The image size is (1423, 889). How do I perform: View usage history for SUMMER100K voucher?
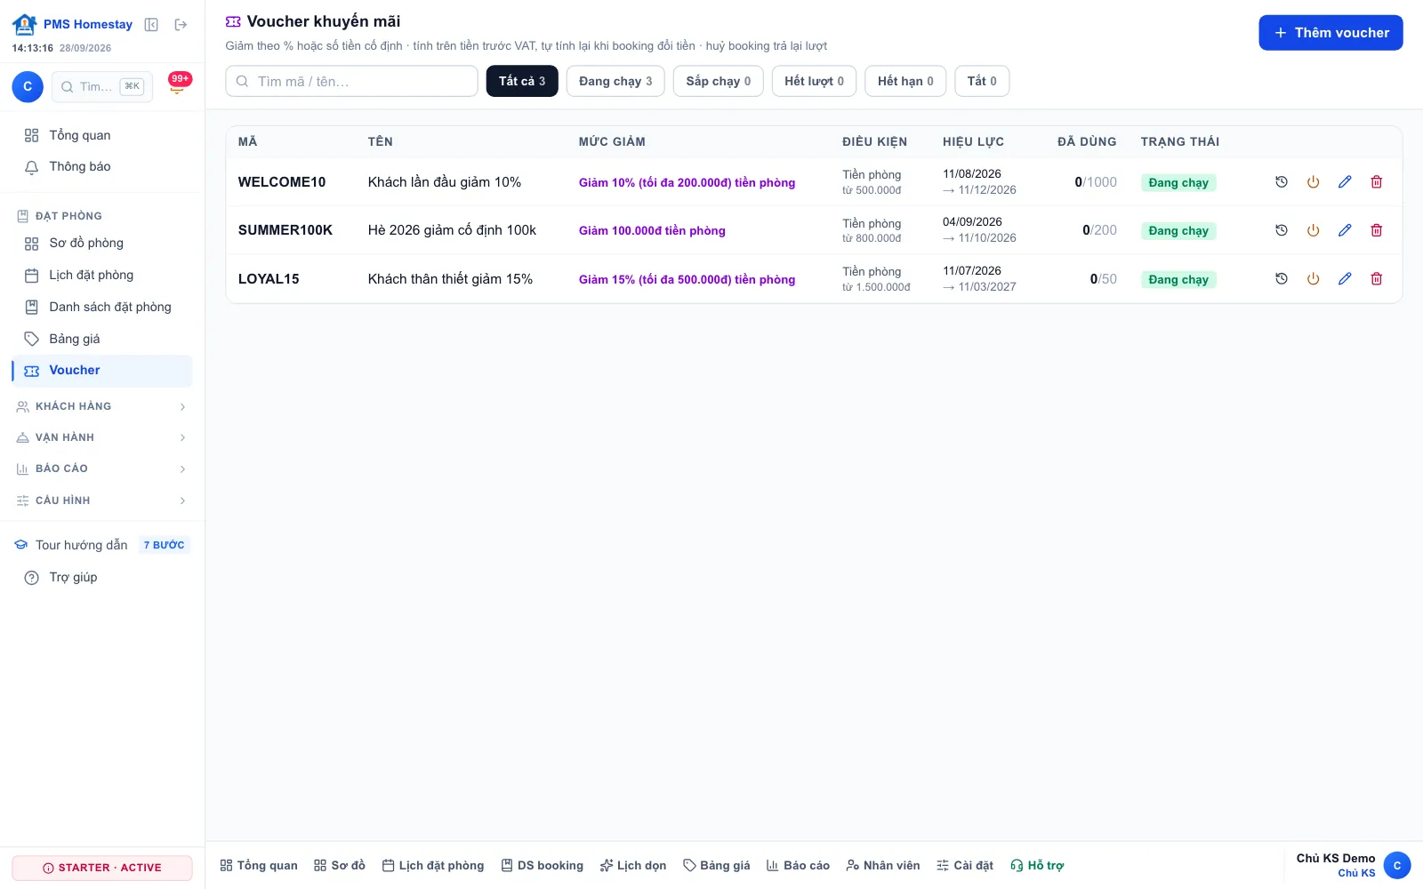point(1282,230)
